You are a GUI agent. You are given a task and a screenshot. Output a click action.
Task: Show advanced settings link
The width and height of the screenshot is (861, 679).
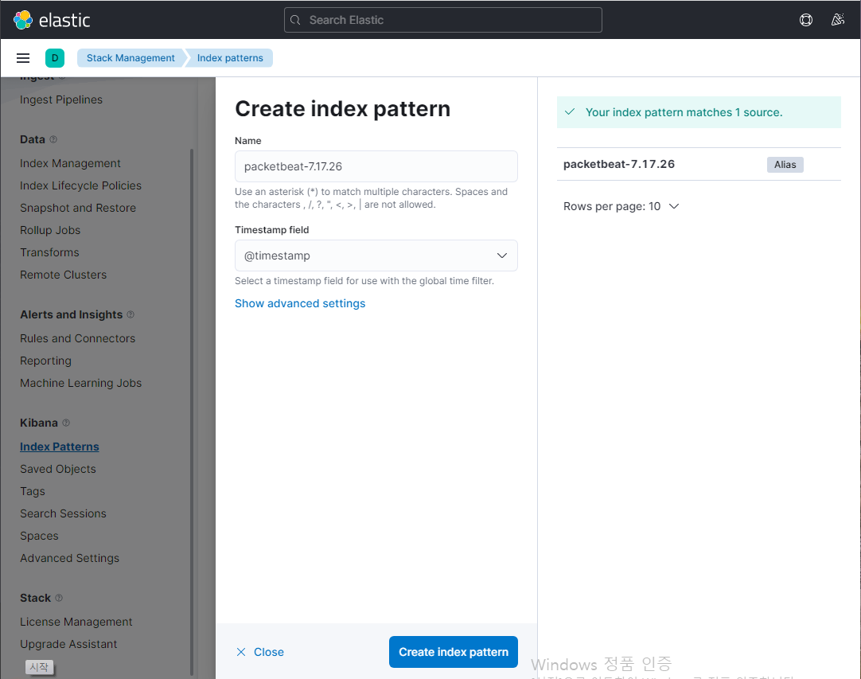click(x=300, y=303)
